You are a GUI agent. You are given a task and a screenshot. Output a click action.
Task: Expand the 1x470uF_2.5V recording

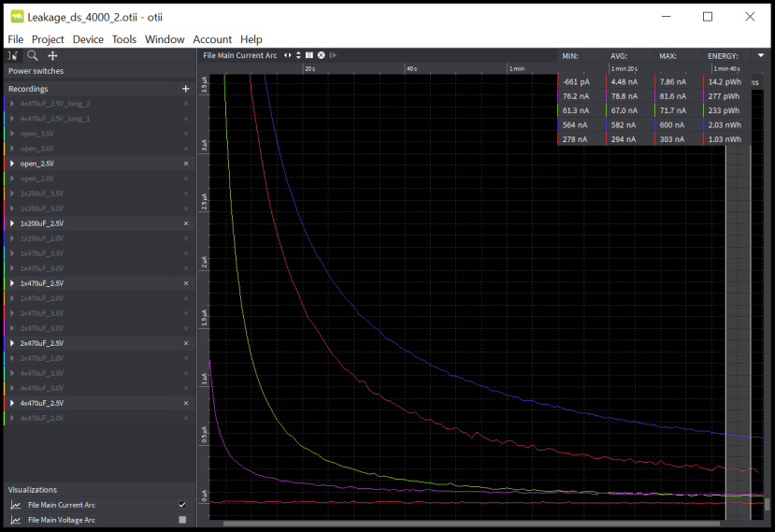[12, 283]
